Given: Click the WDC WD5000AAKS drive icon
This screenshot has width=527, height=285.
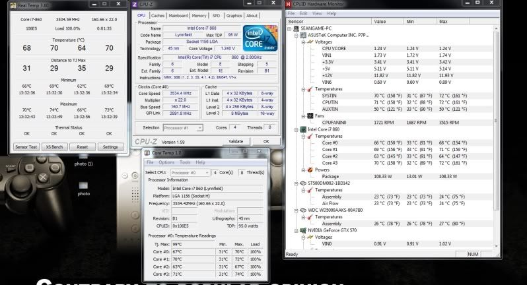Looking at the screenshot, I should click(303, 210).
